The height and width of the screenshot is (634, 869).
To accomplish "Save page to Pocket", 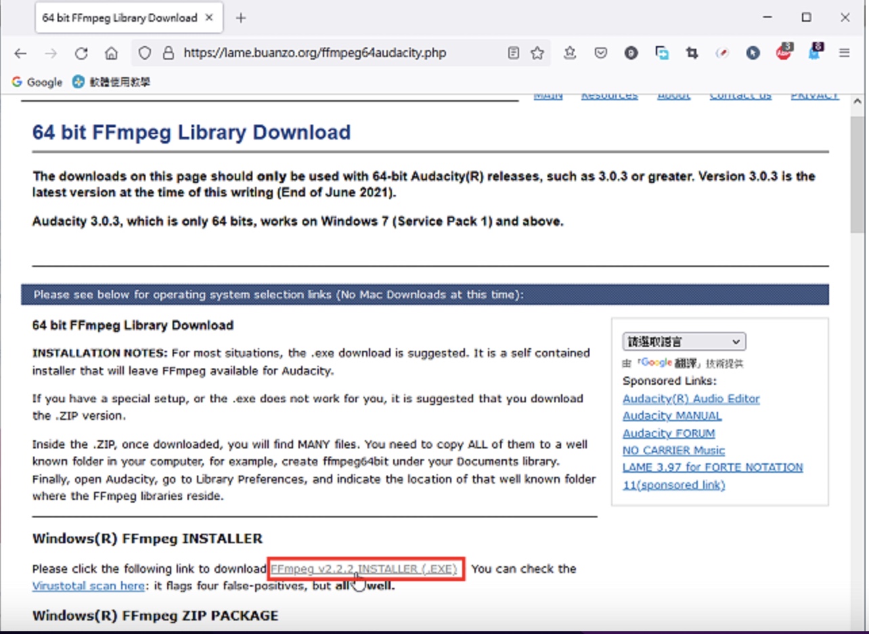I will tap(600, 53).
